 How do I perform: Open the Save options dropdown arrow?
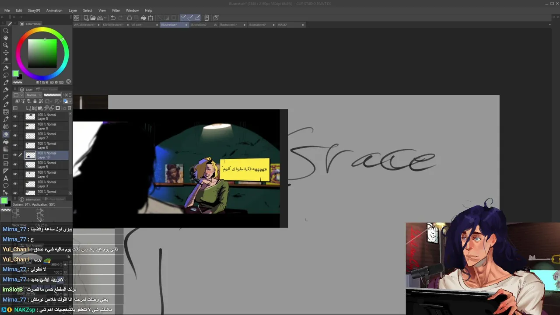pyautogui.click(x=105, y=18)
